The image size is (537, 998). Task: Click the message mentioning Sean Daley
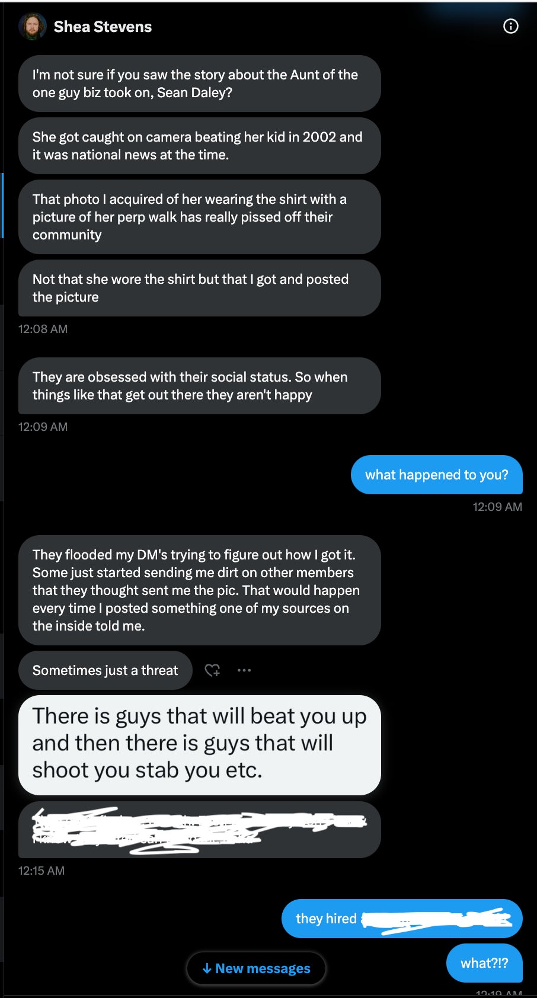click(x=199, y=84)
